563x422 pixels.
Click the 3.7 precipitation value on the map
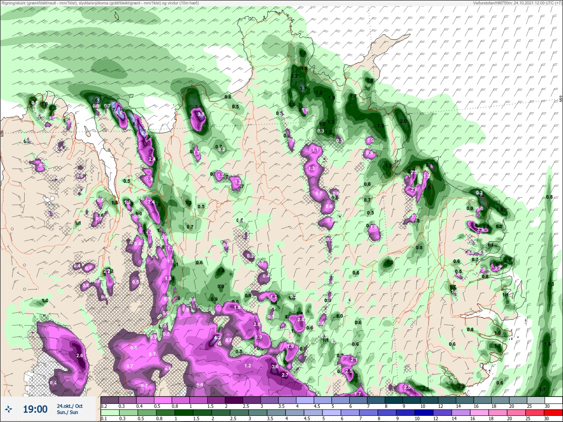coord(303,89)
